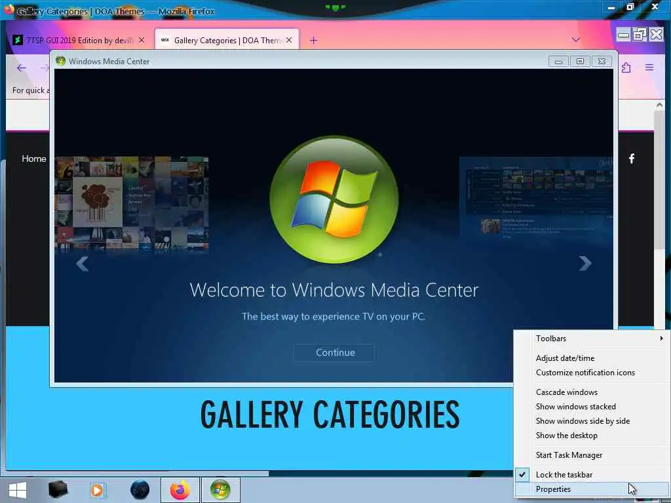Screen dimensions: 671x503
Task: Select Show windows stacked
Action: (592, 407)
